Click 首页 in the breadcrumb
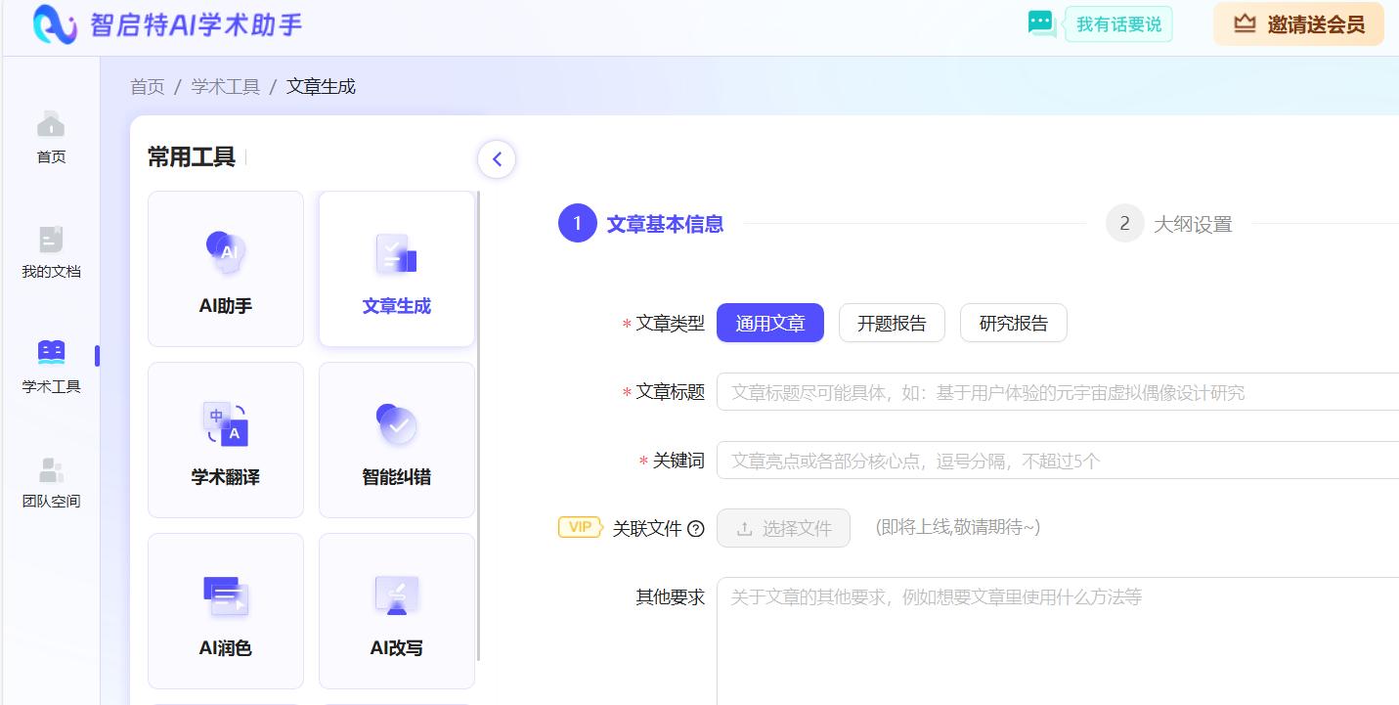 [x=148, y=86]
